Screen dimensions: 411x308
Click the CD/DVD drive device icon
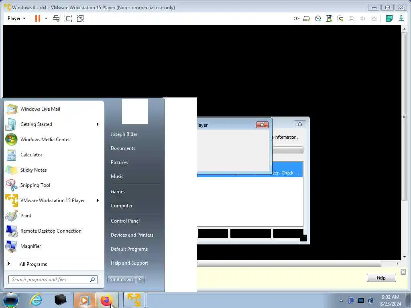318,18
